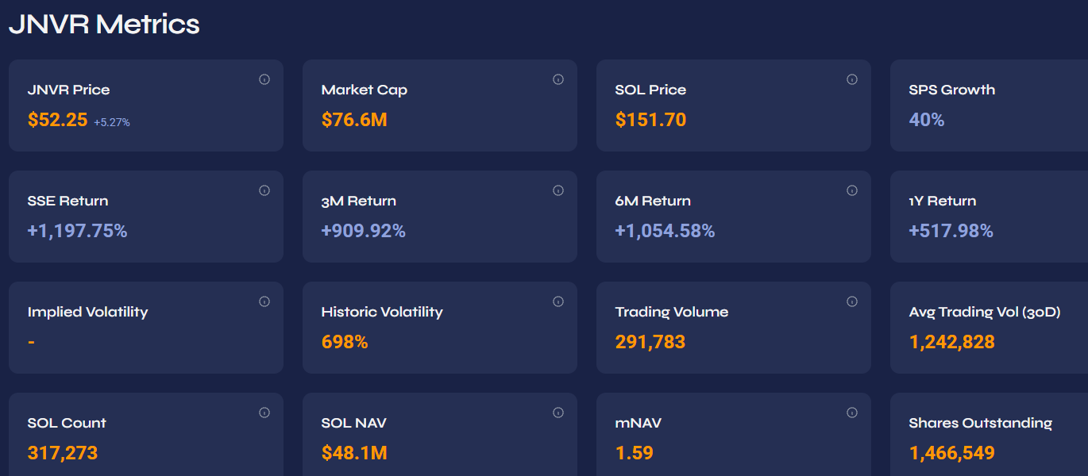Open the SOL Count info icon

(x=264, y=413)
